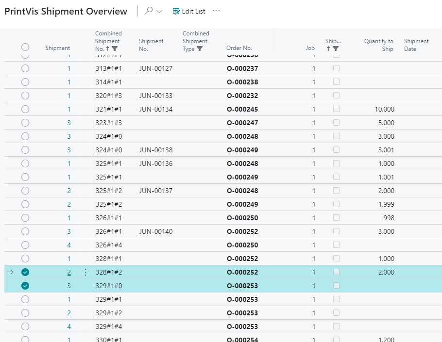This screenshot has height=342, width=442.
Task: Select row 320#1#3 using its circle
Action: 25,96
